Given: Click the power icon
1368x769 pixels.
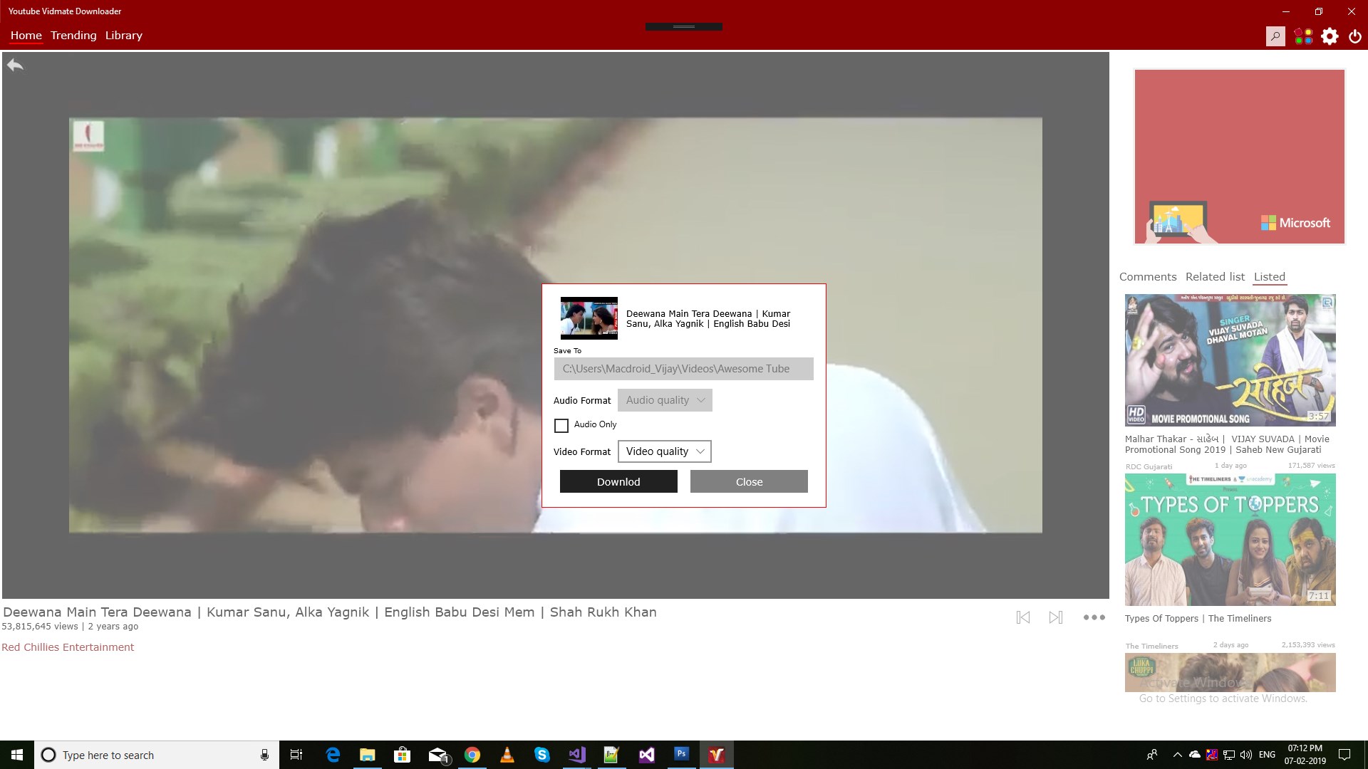Looking at the screenshot, I should pyautogui.click(x=1355, y=36).
